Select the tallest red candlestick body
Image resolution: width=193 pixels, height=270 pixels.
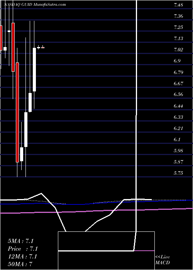tap(17, 113)
